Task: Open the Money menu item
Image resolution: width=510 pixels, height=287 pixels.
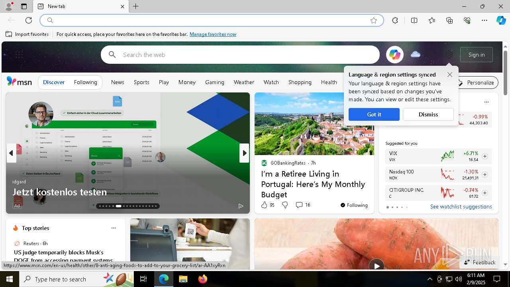Action: pos(187,82)
